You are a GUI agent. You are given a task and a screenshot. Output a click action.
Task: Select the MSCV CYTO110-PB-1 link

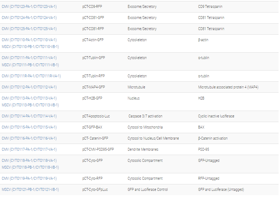[30, 47]
